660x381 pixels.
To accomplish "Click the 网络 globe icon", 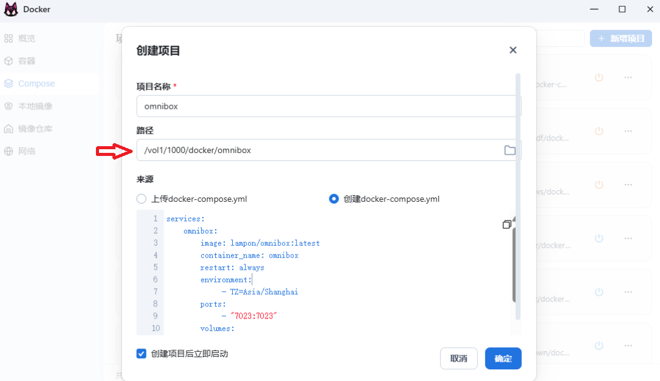I will 9,151.
